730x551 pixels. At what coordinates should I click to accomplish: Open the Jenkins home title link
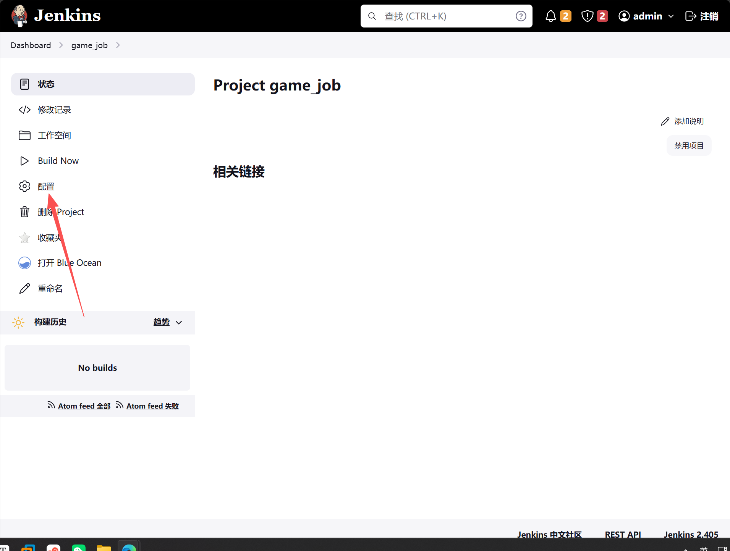67,16
